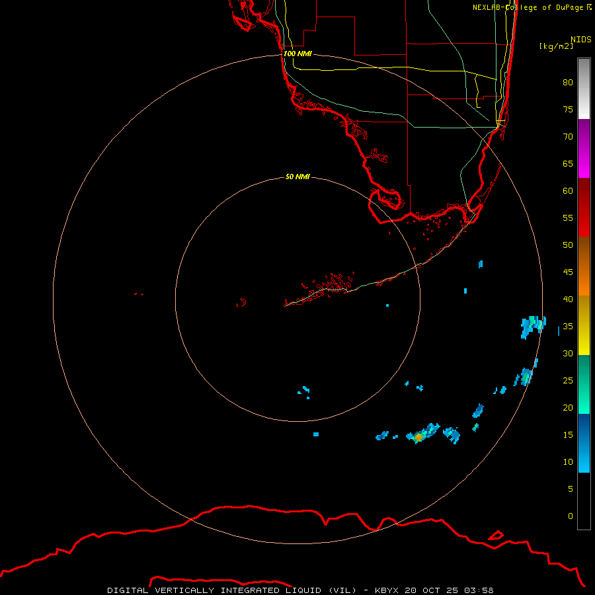This screenshot has width=595, height=595.
Task: Click the NEXLAB-College of DuPage credit text
Action: (532, 7)
